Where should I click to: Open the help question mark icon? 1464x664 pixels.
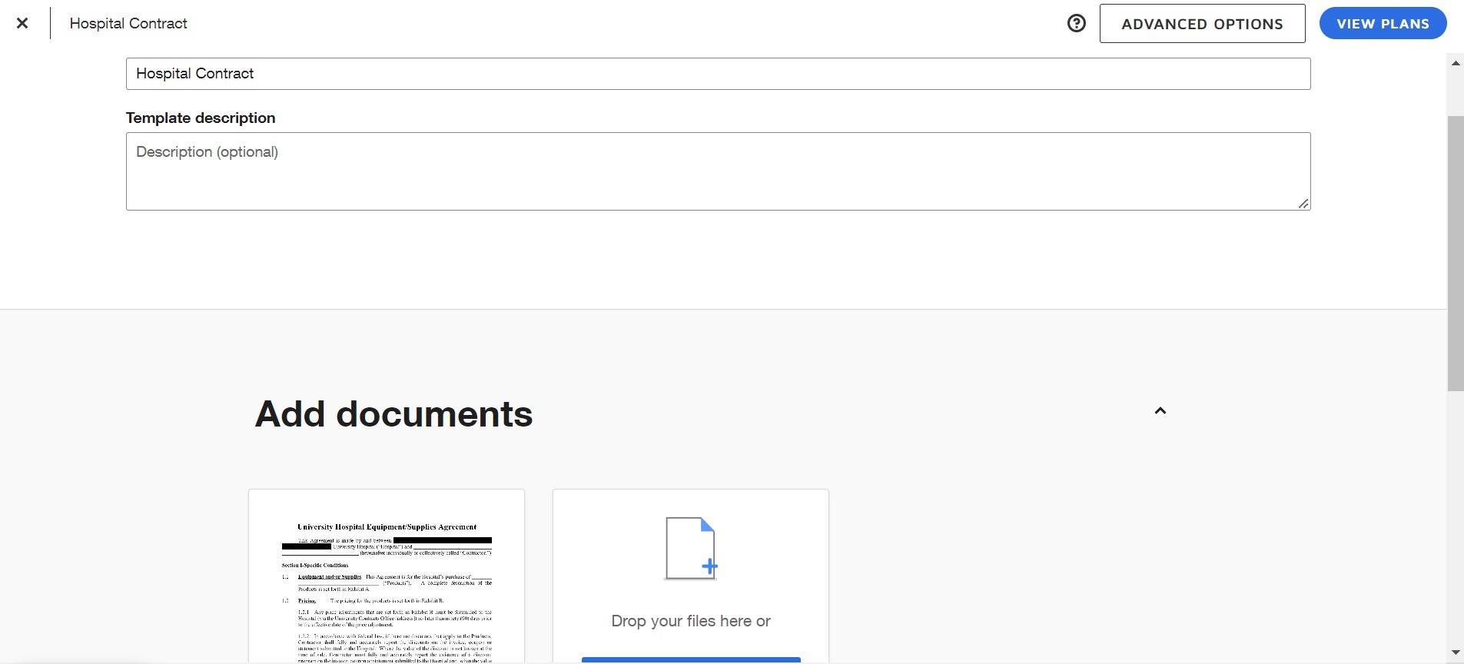[1077, 23]
